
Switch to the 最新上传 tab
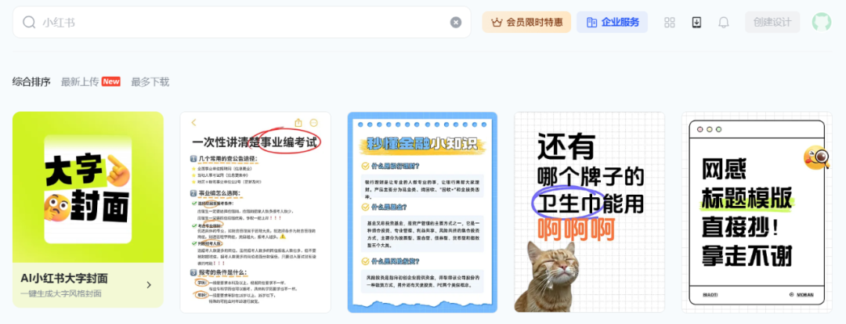coord(80,82)
